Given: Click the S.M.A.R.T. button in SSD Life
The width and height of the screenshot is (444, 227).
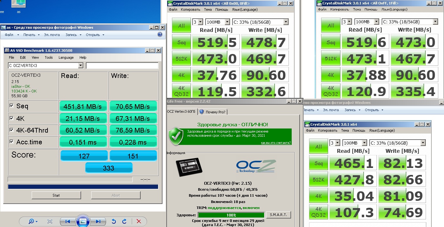Looking at the screenshot, I should [x=278, y=215].
